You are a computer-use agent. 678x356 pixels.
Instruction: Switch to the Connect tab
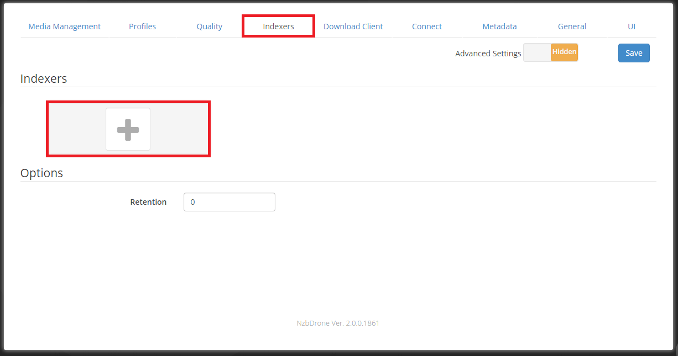coord(427,26)
